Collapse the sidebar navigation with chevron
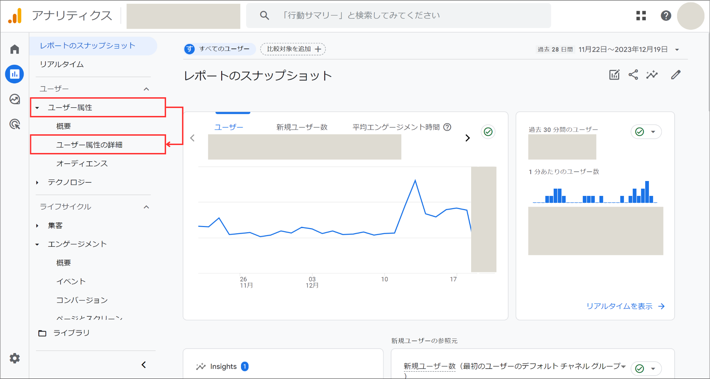 [144, 365]
